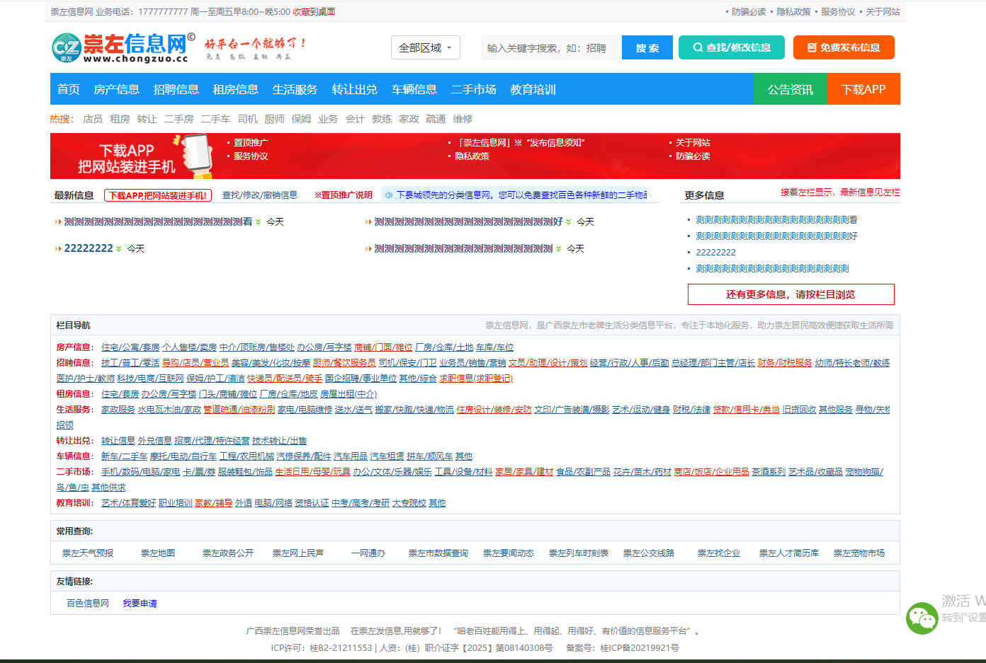Open the 招聘信息 navigation tab

coord(176,89)
